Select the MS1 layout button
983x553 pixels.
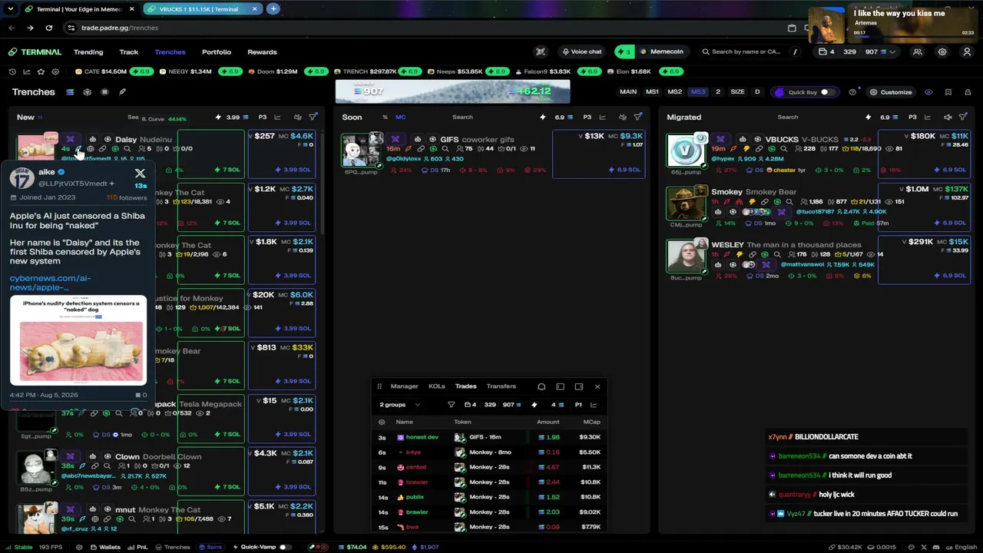click(652, 92)
